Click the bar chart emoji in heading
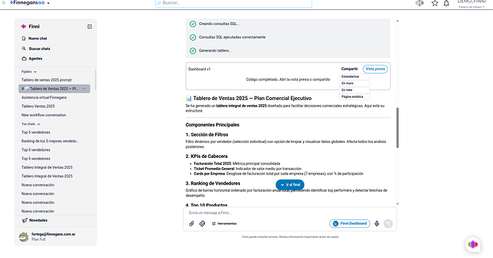The image size is (493, 258). [x=189, y=99]
